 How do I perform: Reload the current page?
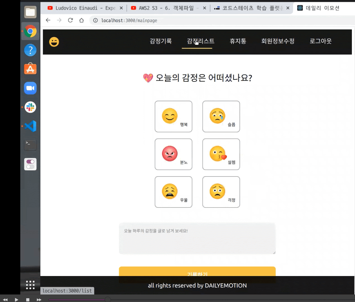pyautogui.click(x=71, y=20)
